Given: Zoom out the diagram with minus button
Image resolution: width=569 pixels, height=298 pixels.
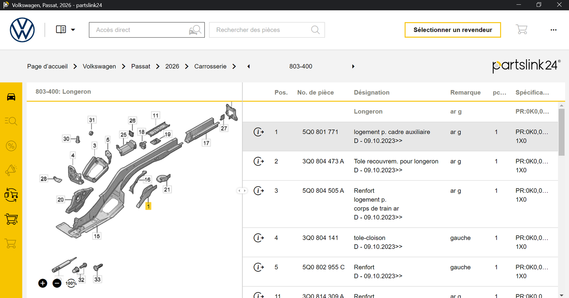Looking at the screenshot, I should pyautogui.click(x=57, y=283).
